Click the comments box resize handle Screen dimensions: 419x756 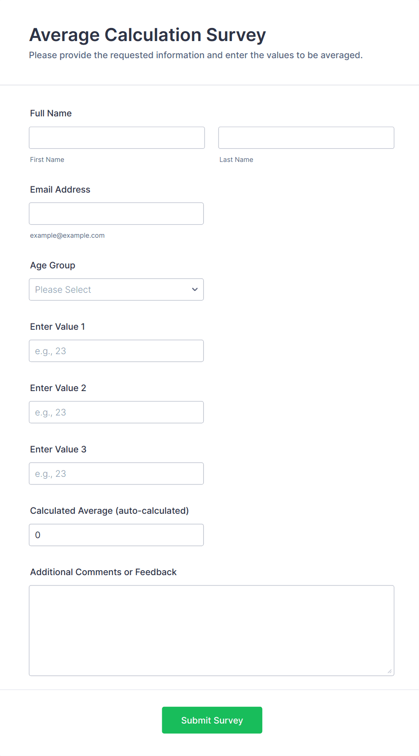(x=390, y=671)
